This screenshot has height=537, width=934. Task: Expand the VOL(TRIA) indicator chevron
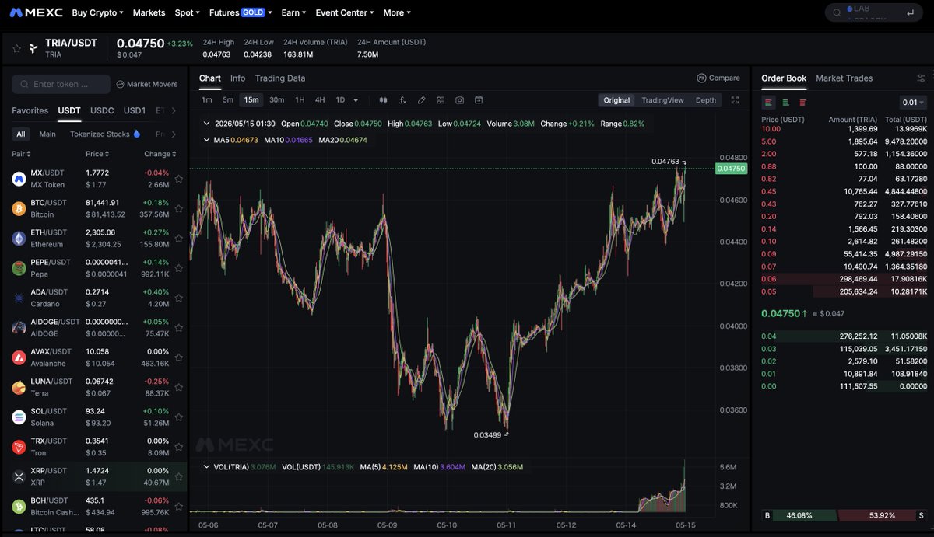point(206,467)
